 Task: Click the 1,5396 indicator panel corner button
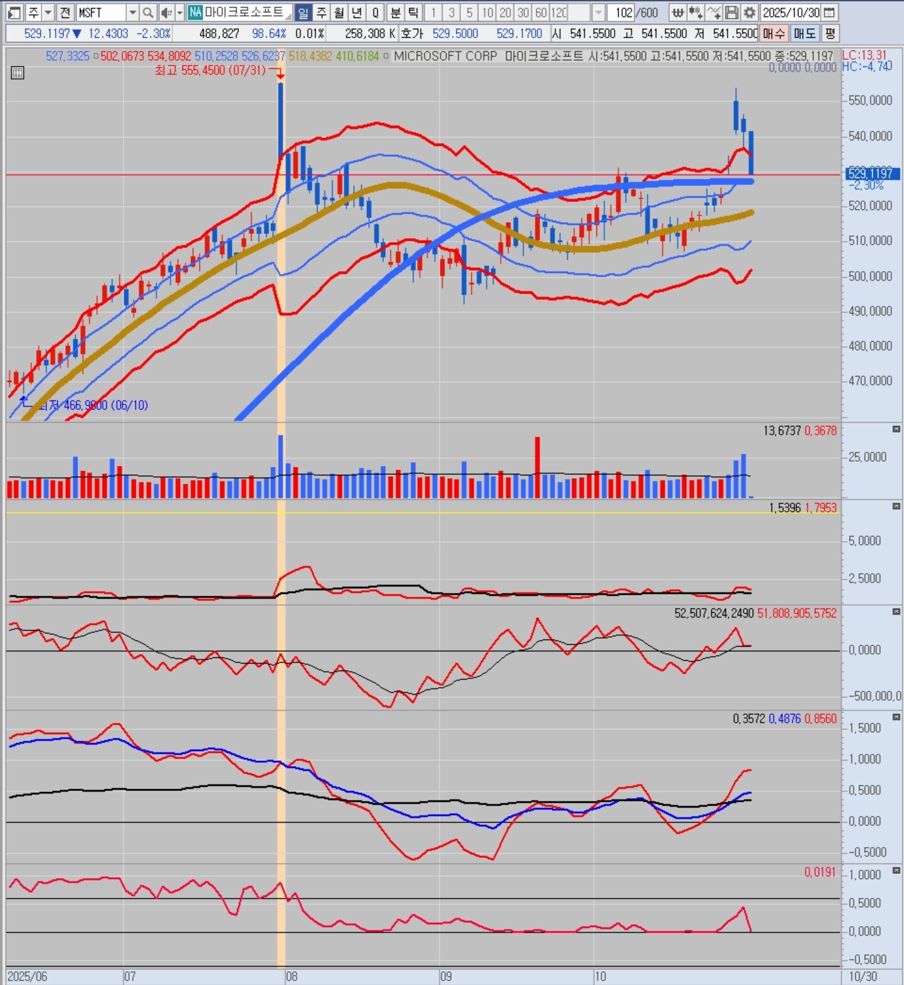896,506
